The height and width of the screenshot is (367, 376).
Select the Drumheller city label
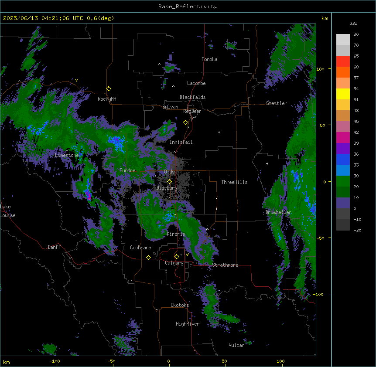278,212
